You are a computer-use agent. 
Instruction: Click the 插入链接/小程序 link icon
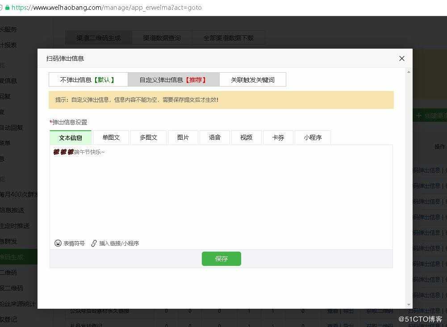click(x=94, y=243)
